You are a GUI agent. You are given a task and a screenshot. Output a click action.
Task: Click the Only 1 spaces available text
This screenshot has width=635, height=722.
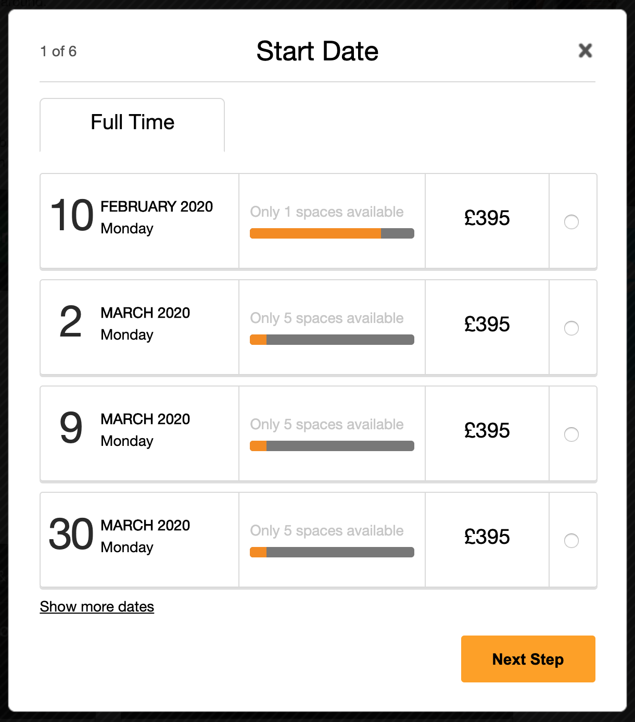326,212
